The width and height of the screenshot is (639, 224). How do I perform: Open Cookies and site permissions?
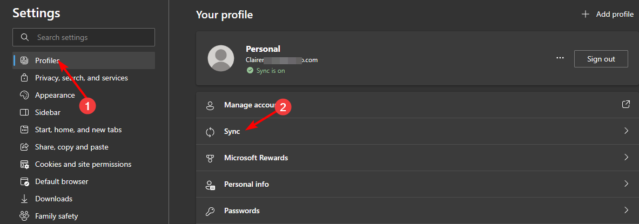84,165
